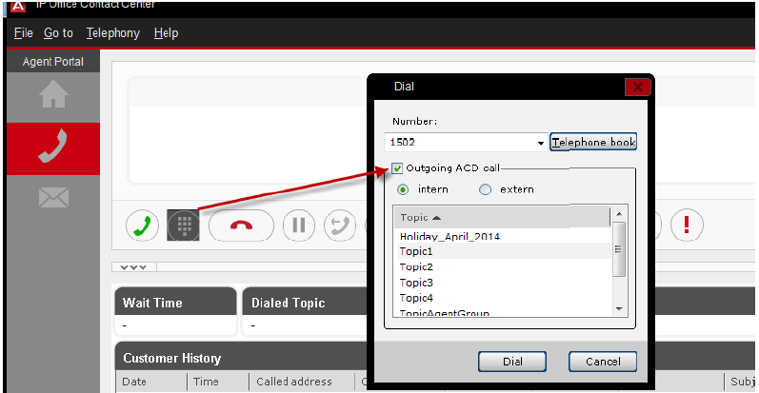Select the intern radio button
The height and width of the screenshot is (393, 759).
(403, 189)
